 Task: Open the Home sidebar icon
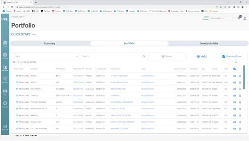point(5,43)
